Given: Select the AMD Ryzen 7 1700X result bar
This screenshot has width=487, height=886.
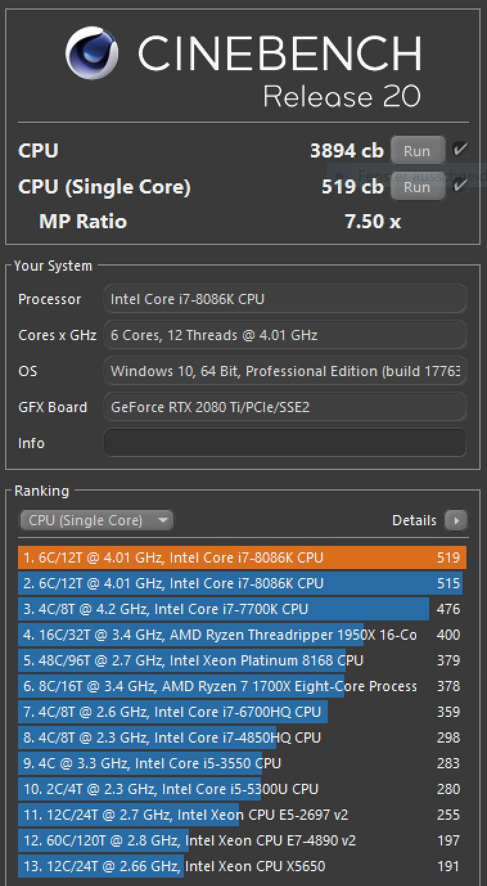Looking at the screenshot, I should pyautogui.click(x=218, y=686).
